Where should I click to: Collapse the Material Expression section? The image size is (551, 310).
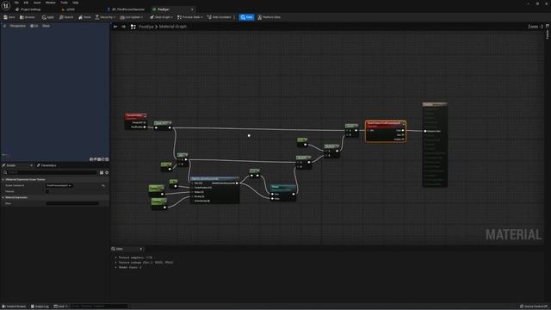pyautogui.click(x=3, y=197)
